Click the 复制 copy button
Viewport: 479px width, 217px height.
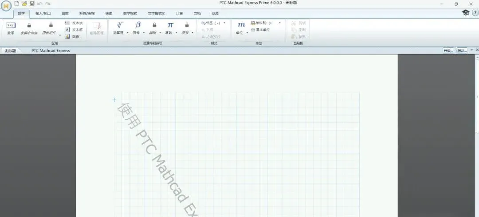pyautogui.click(x=298, y=30)
